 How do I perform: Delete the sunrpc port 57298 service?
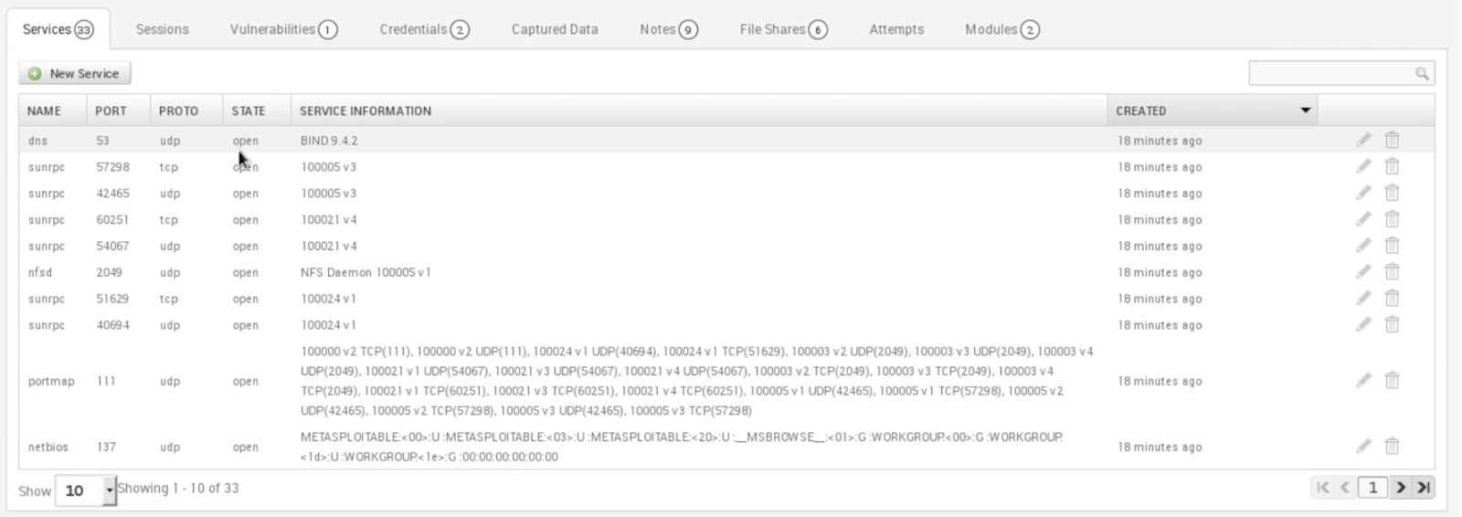1392,166
